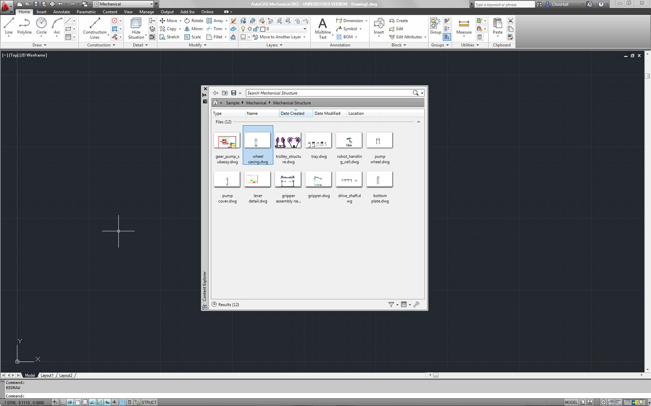This screenshot has width=651, height=406.
Task: Switch to the Parametric ribbon tab
Action: click(86, 12)
